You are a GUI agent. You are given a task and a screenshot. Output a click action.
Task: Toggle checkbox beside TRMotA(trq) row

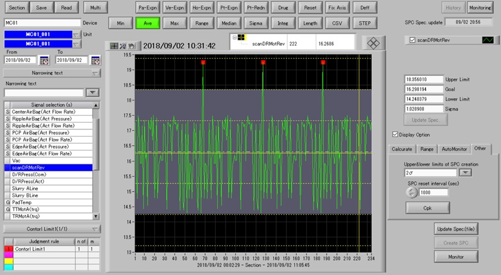(x=8, y=216)
